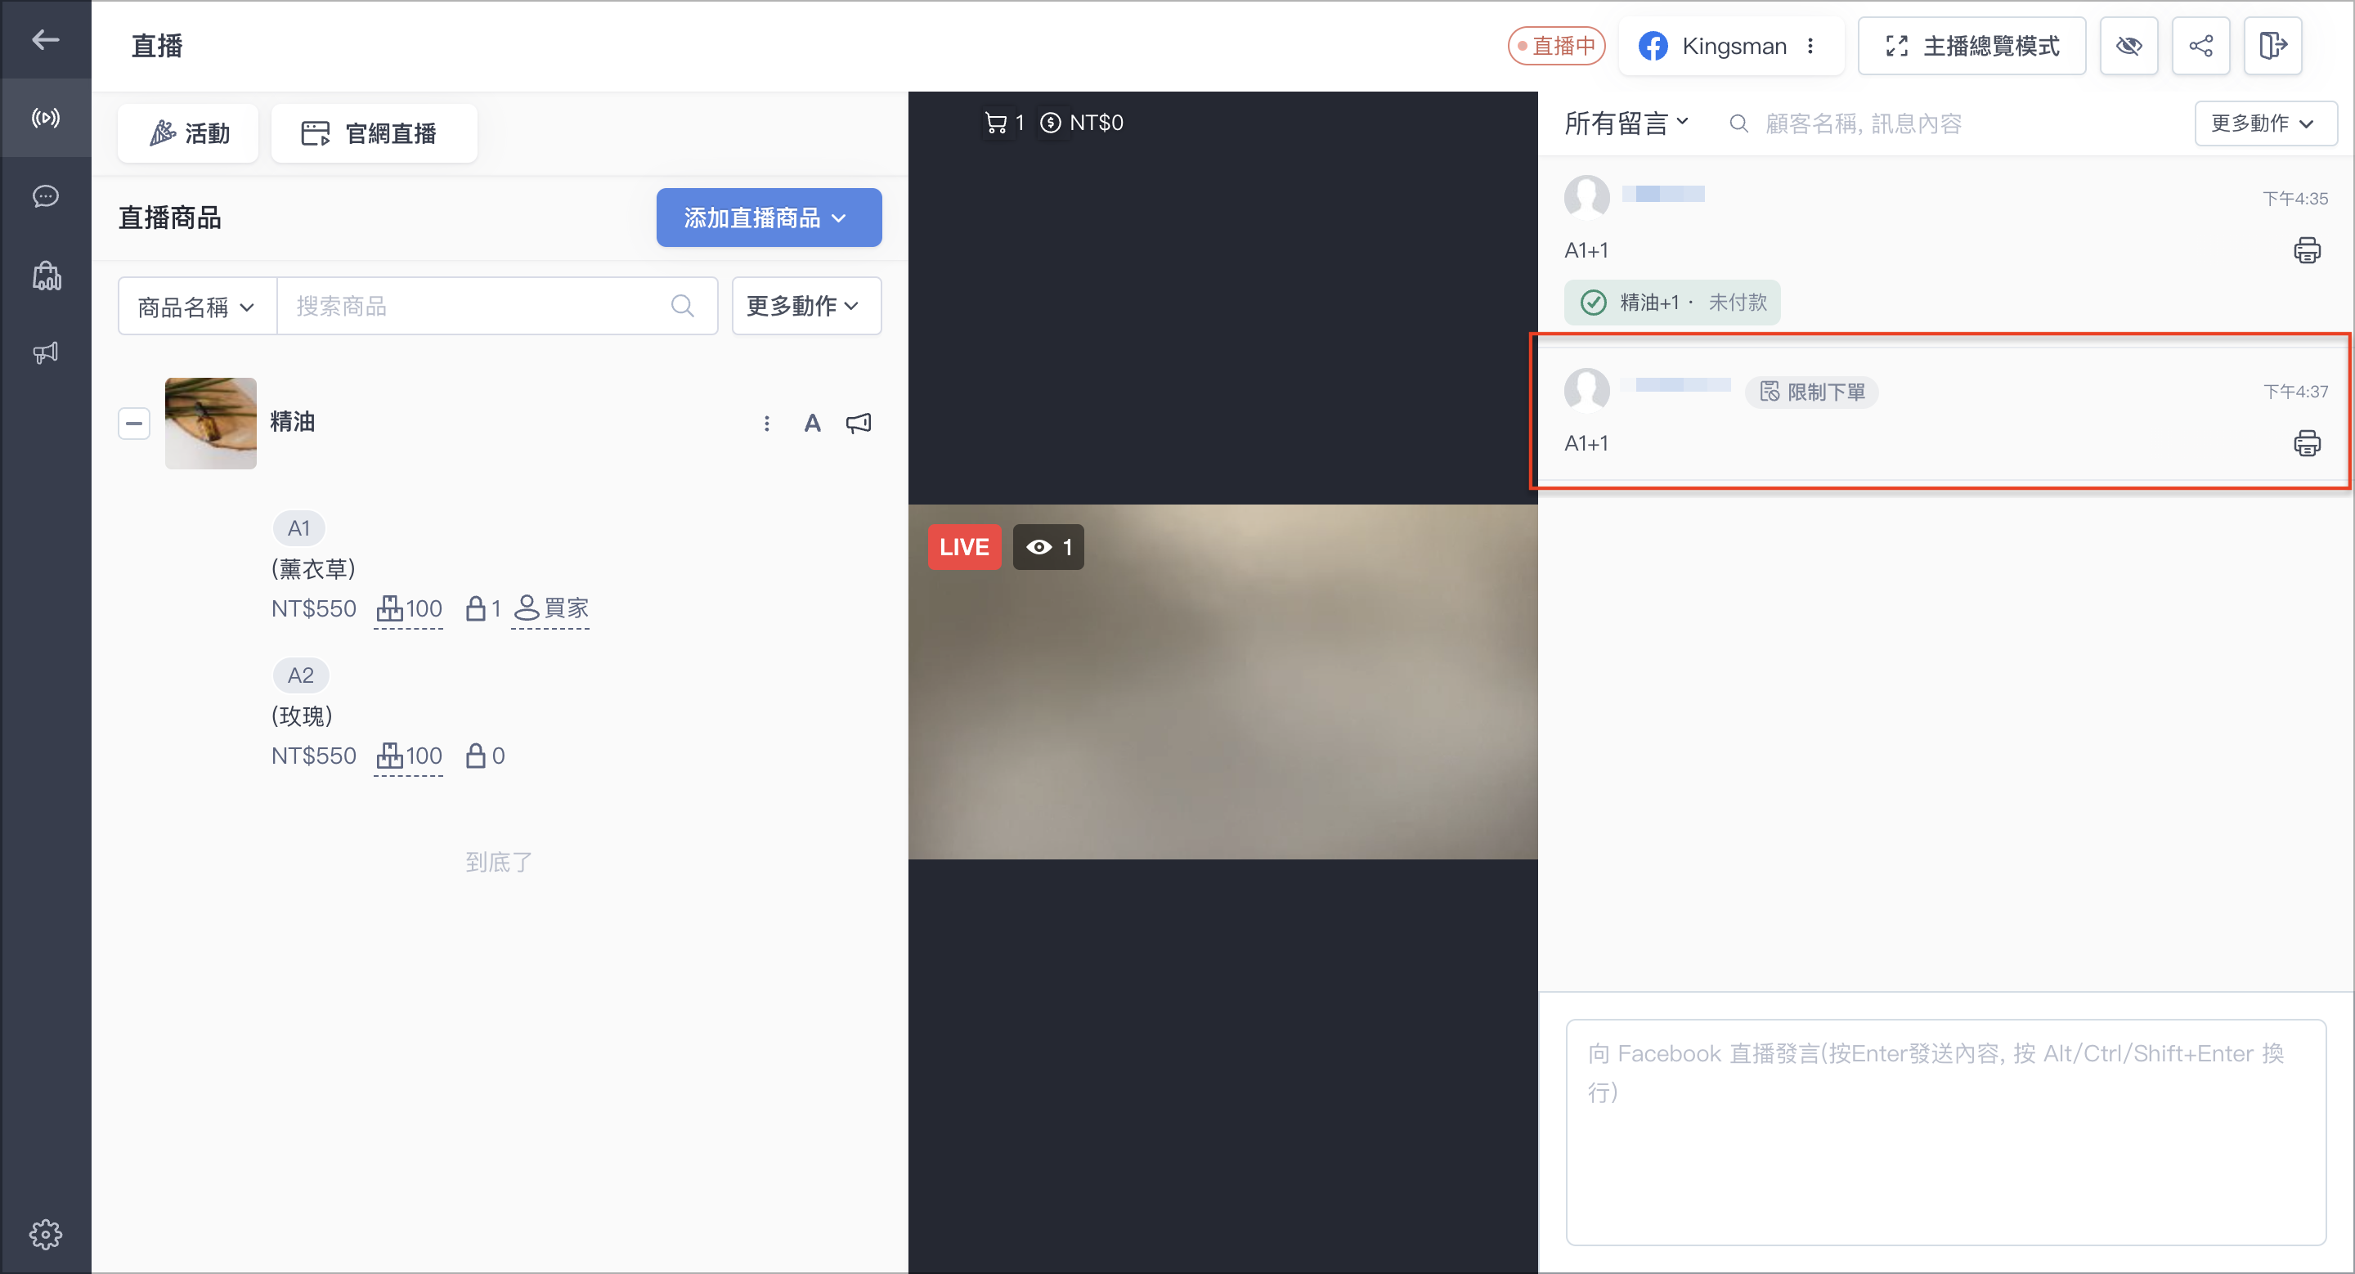Open the 活動 tab
The height and width of the screenshot is (1274, 2355).
[188, 133]
